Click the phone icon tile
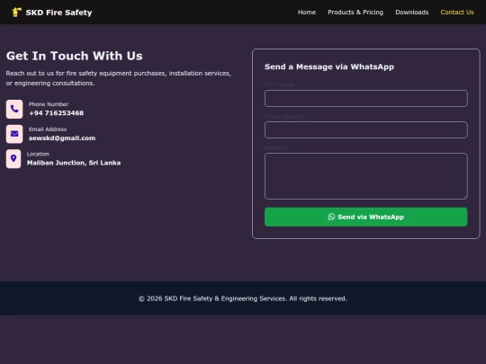The image size is (486, 364). (14, 109)
